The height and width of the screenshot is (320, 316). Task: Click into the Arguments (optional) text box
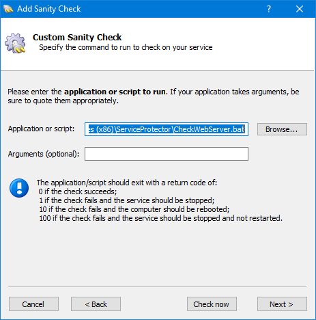pyautogui.click(x=167, y=154)
